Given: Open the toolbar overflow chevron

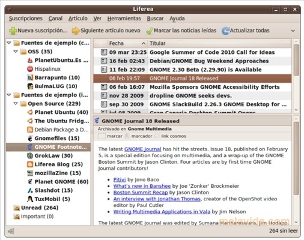Looking at the screenshot, I should pyautogui.click(x=293, y=31).
